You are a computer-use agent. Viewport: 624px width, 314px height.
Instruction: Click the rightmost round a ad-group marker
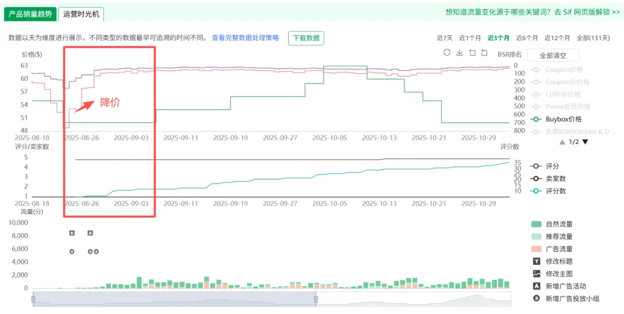(x=96, y=251)
